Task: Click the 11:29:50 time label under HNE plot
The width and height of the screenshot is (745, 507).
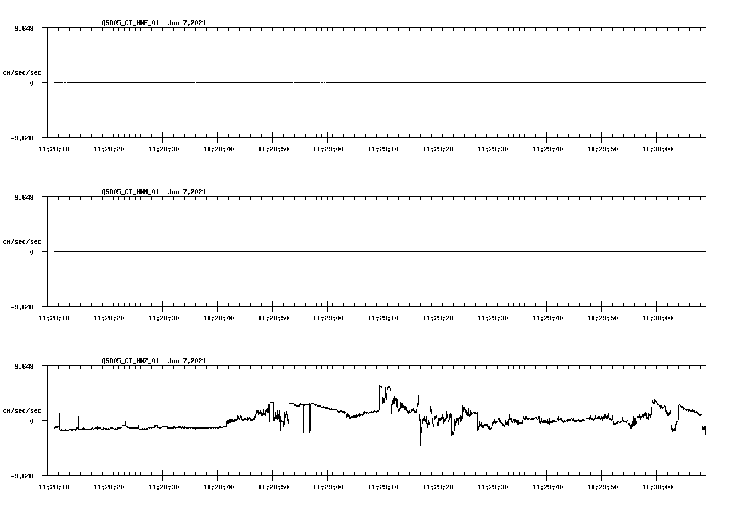Action: [x=602, y=149]
